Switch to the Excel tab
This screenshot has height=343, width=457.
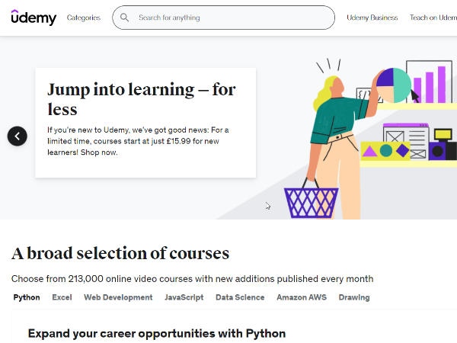tap(62, 297)
